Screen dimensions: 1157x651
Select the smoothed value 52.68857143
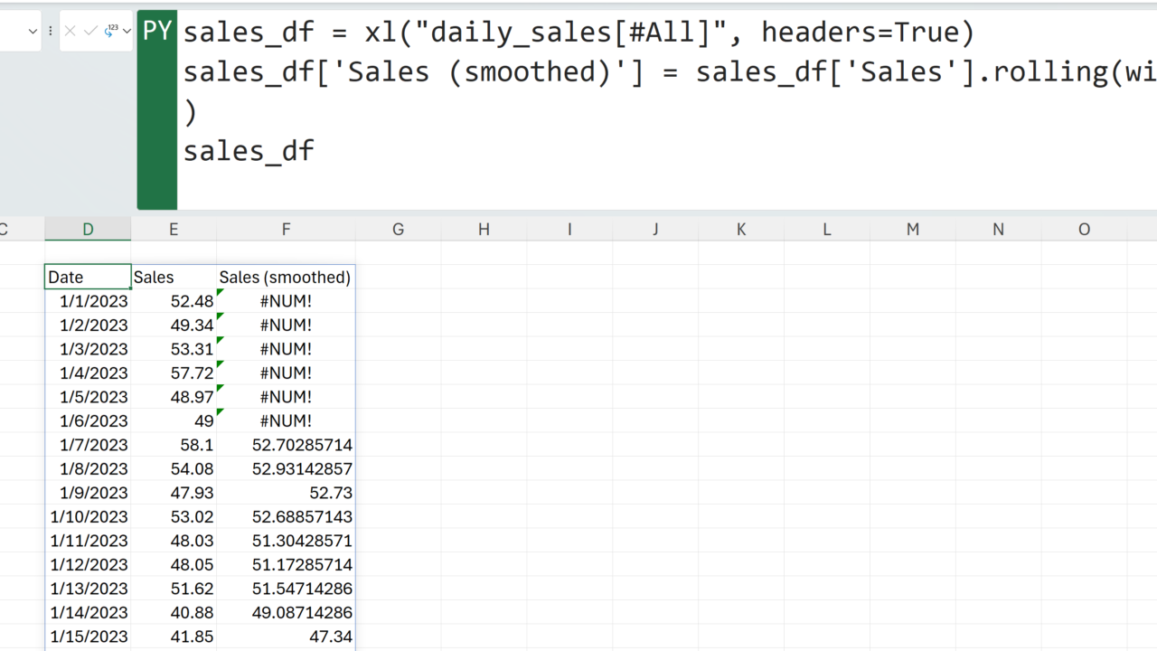(x=286, y=517)
